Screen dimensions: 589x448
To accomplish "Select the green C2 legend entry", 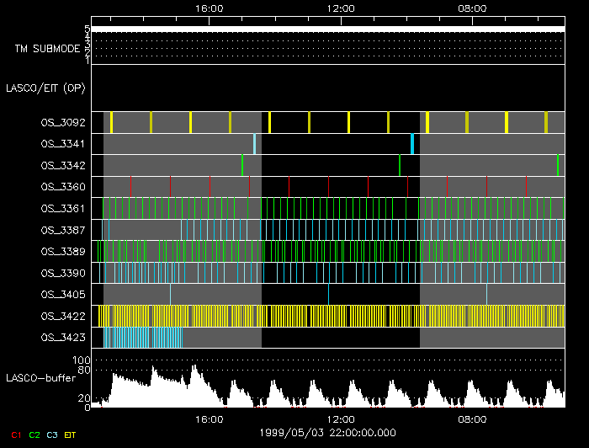I will [34, 435].
